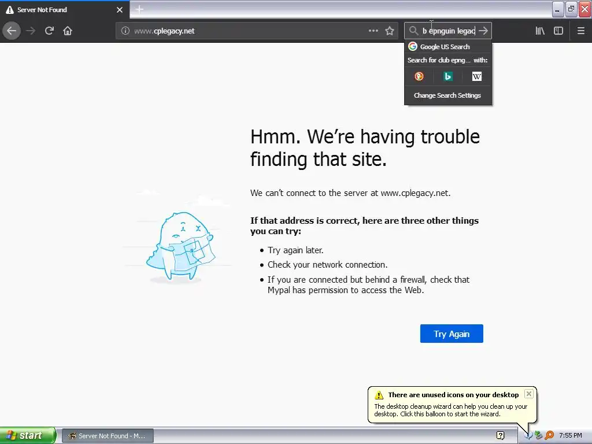
Task: Bookmark this page with the star
Action: 390,31
